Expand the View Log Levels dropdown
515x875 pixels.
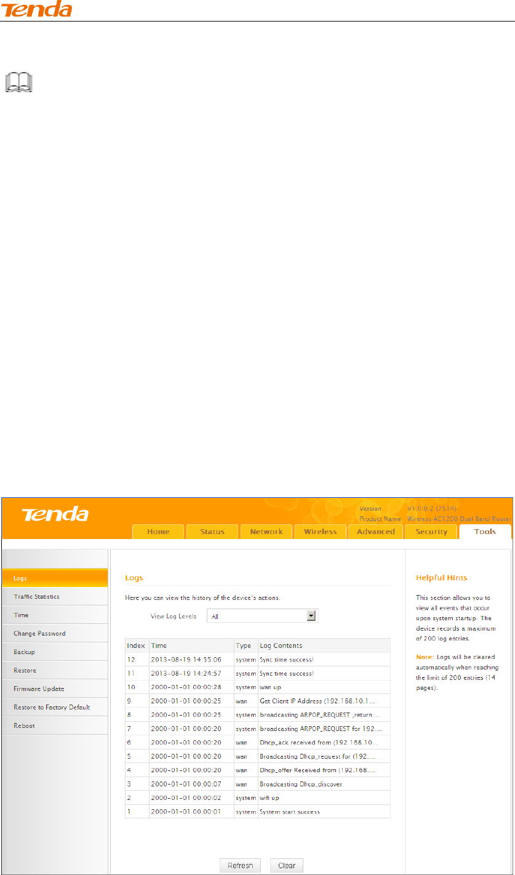tap(263, 616)
